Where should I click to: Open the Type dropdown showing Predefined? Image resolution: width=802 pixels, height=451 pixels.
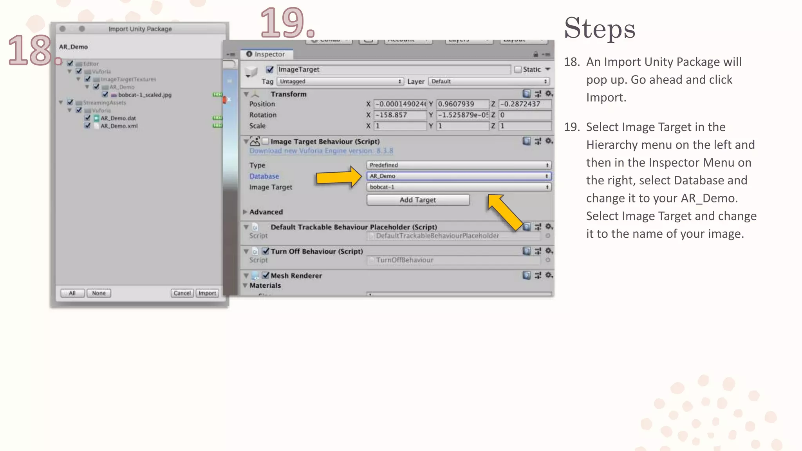coord(459,165)
